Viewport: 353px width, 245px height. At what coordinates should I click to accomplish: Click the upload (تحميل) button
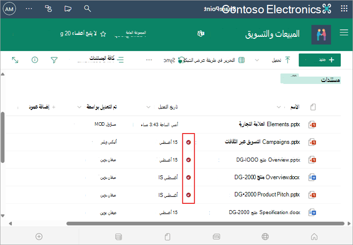pos(281,60)
